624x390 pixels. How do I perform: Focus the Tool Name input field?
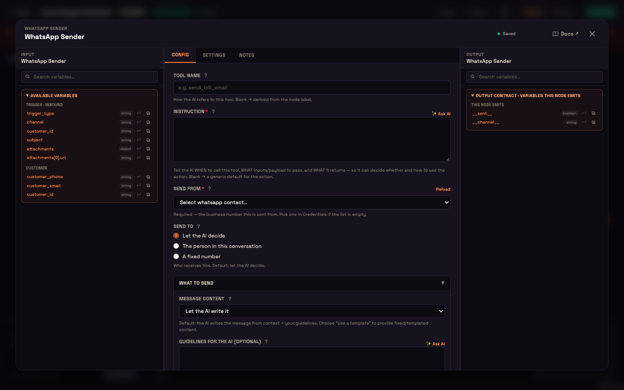(312, 88)
